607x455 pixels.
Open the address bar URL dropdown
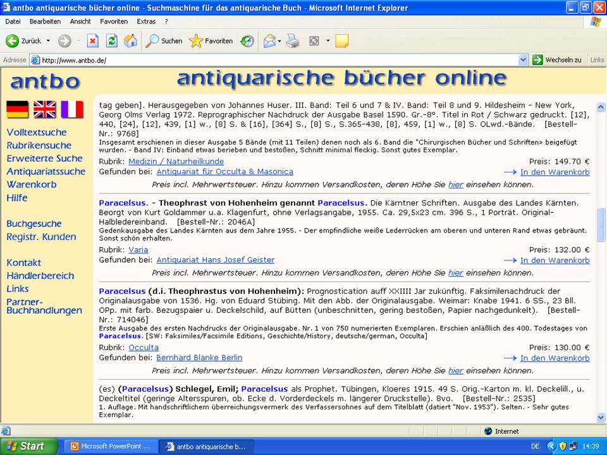tap(523, 60)
